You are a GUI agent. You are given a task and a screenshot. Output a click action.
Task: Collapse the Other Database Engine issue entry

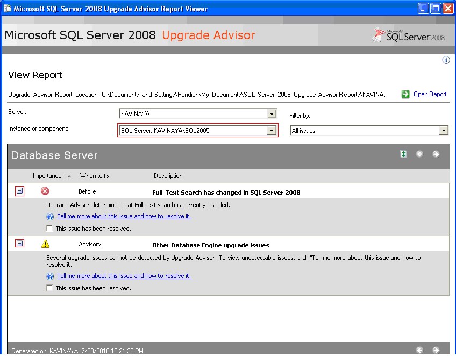click(x=19, y=243)
